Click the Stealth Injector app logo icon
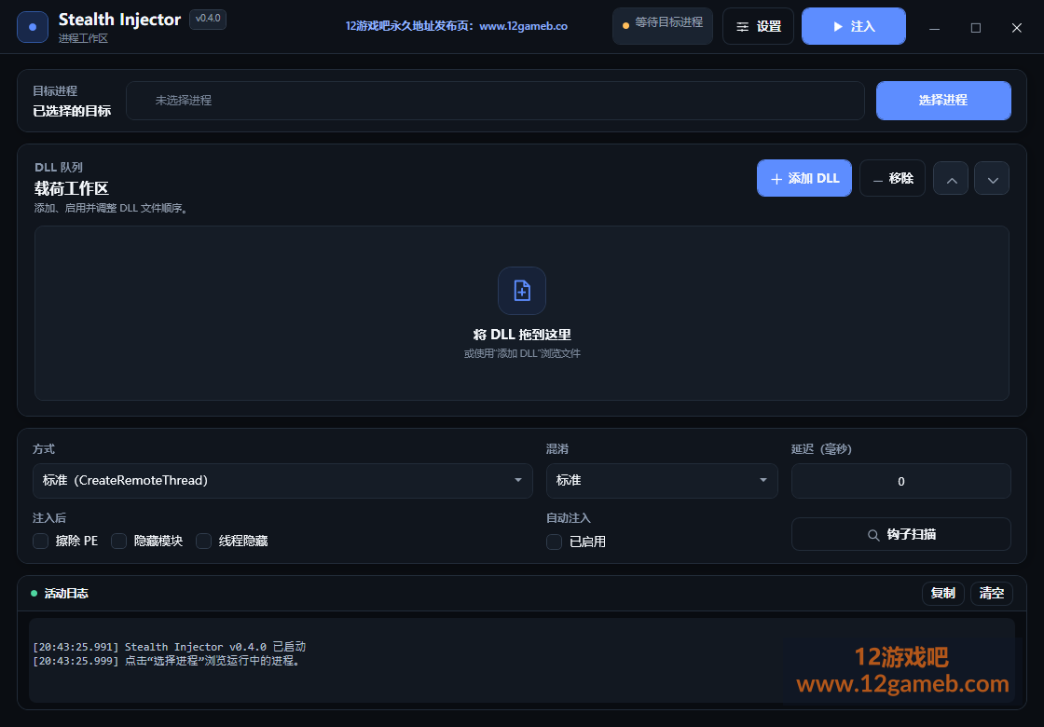Image resolution: width=1044 pixels, height=727 pixels. [33, 27]
